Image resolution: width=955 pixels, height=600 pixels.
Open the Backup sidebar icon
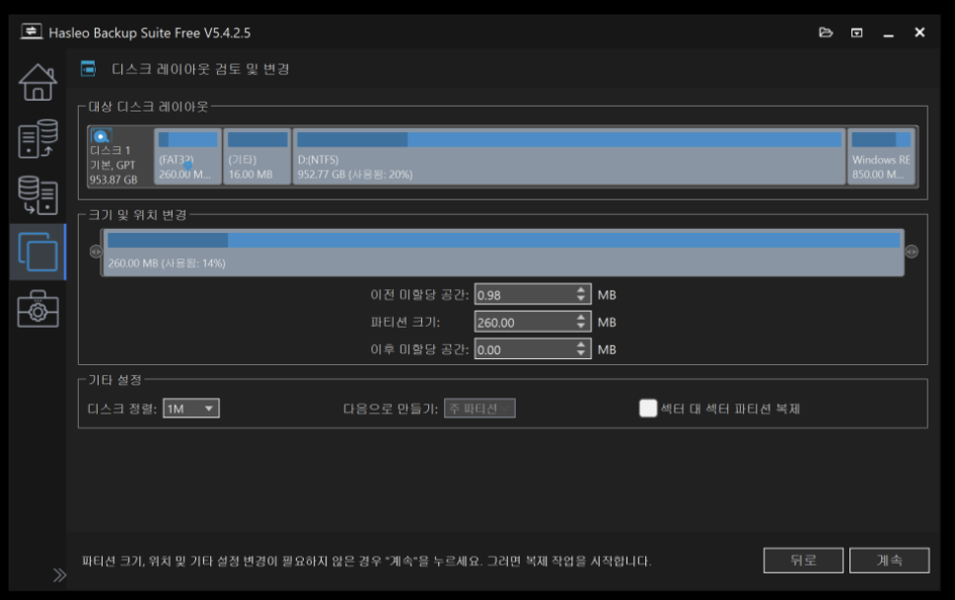[37, 139]
